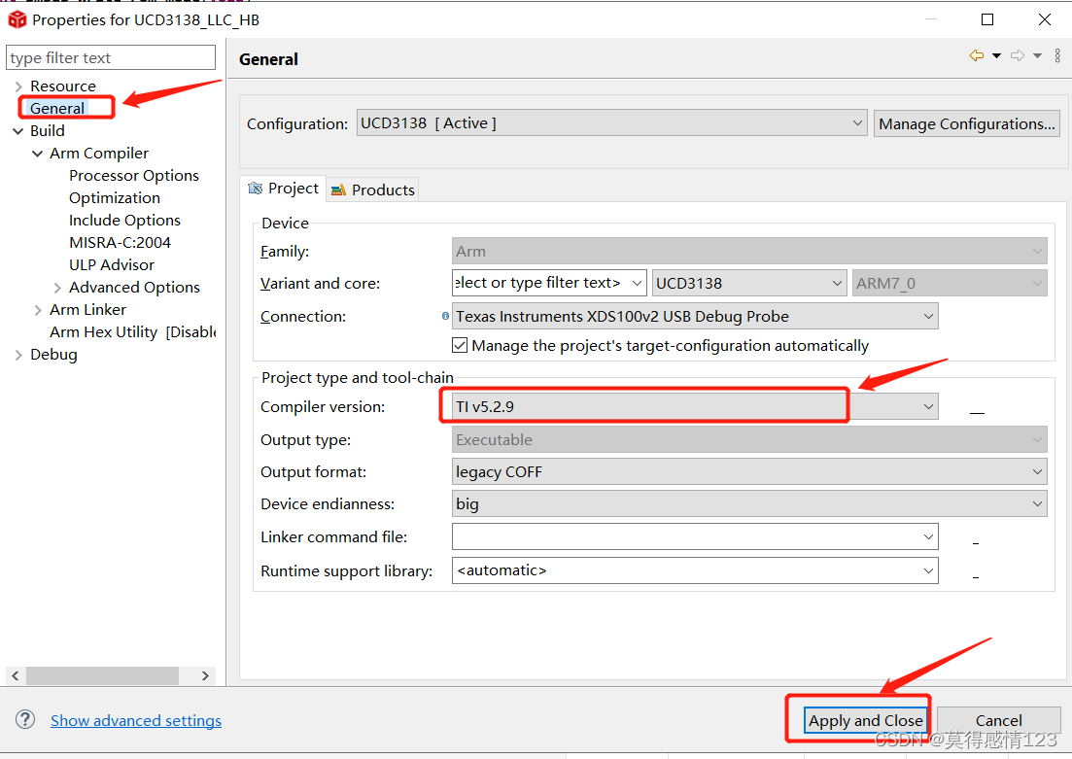Select Optimization in the tree
Screen dimensions: 1072x759
[115, 197]
